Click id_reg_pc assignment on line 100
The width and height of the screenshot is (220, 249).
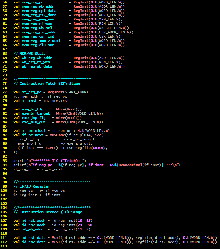coord(39,191)
